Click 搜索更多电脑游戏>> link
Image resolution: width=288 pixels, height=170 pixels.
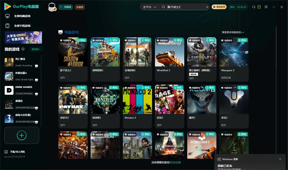pos(233,32)
